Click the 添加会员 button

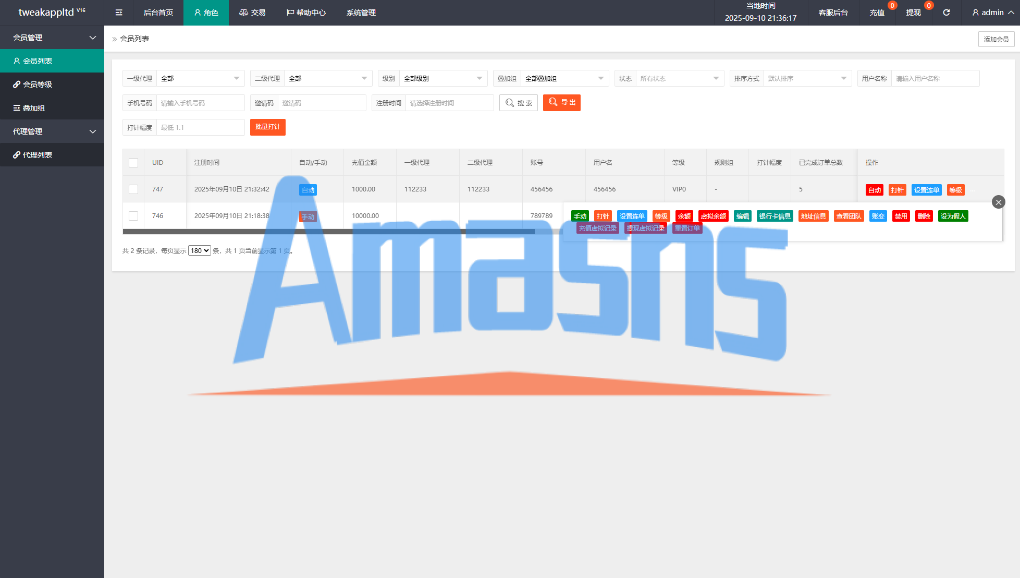click(996, 39)
